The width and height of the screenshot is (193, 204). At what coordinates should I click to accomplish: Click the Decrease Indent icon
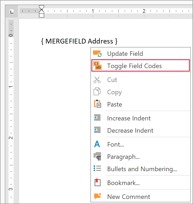point(97,130)
